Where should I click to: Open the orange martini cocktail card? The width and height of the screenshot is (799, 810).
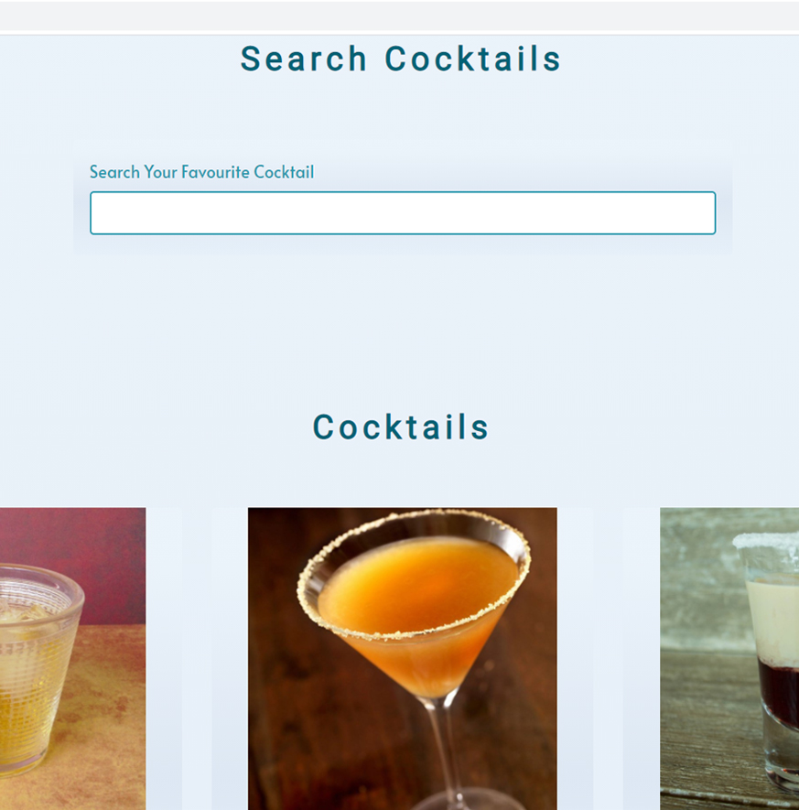[403, 659]
